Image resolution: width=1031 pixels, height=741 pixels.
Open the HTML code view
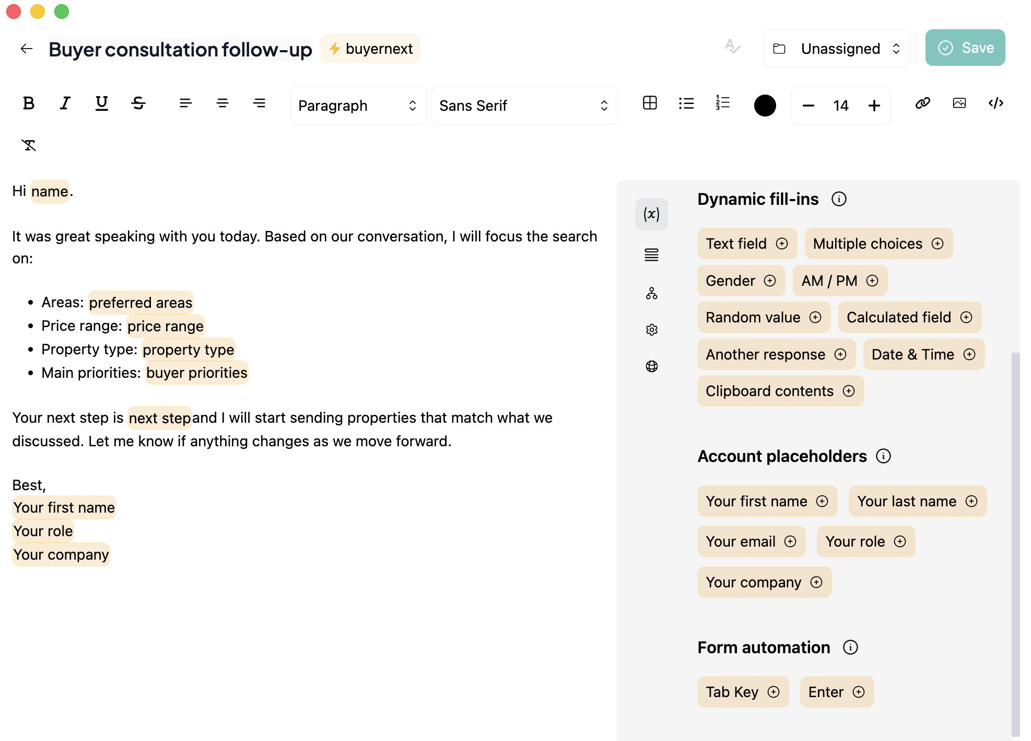coord(996,103)
